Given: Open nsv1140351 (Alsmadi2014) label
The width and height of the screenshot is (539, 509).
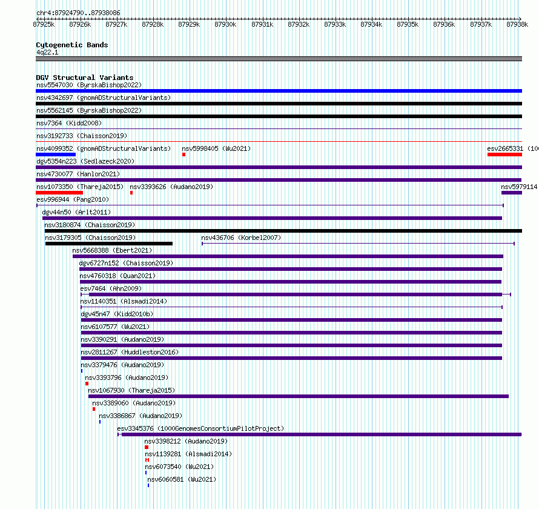Looking at the screenshot, I should (124, 301).
